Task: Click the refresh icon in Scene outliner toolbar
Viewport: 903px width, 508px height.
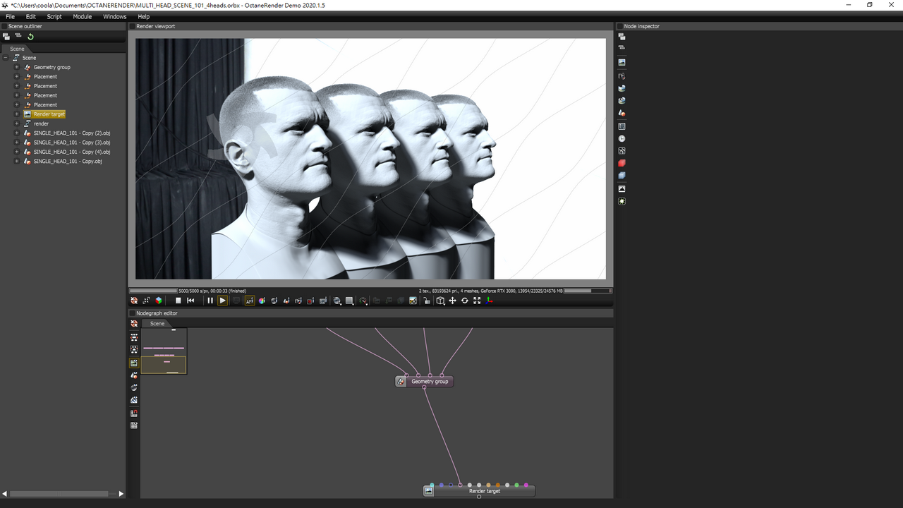Action: pos(30,37)
